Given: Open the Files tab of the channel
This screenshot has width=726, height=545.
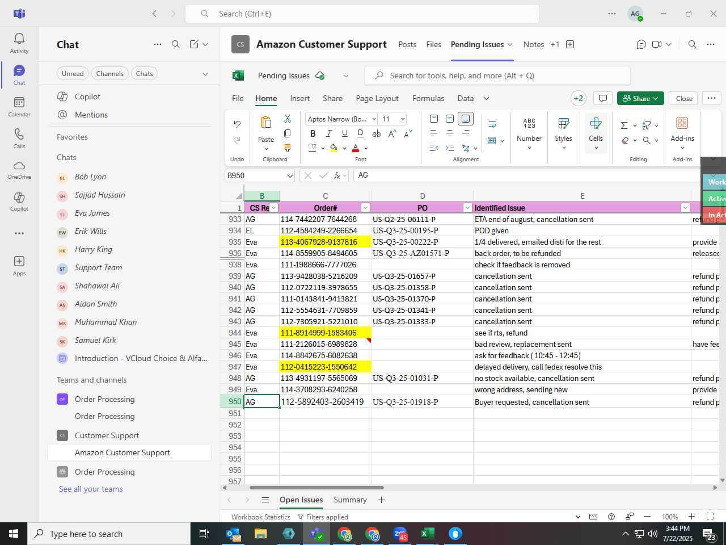Looking at the screenshot, I should pyautogui.click(x=434, y=44).
